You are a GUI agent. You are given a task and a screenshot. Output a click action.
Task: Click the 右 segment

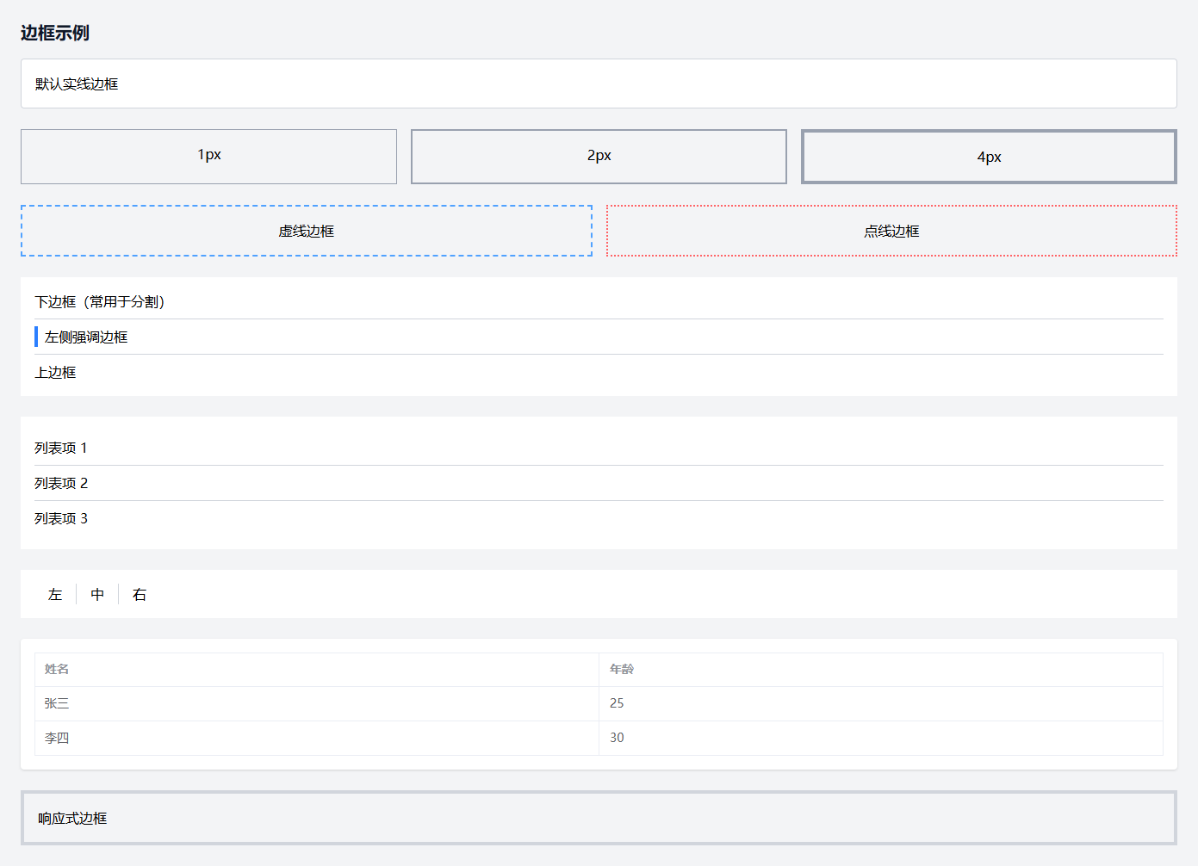pos(140,595)
